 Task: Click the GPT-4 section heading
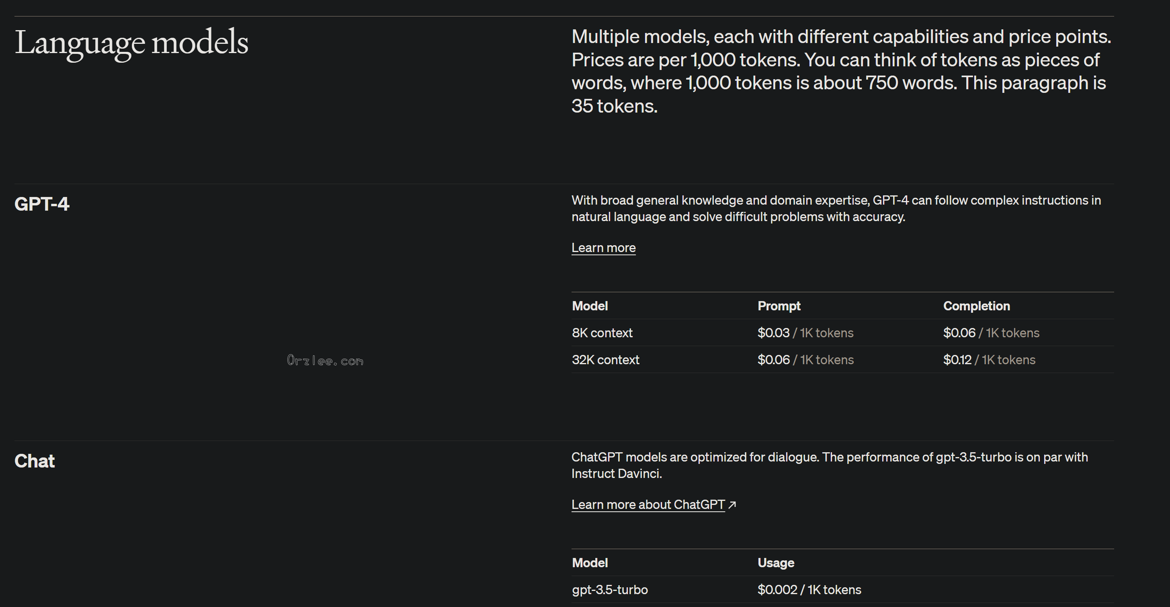pos(42,203)
